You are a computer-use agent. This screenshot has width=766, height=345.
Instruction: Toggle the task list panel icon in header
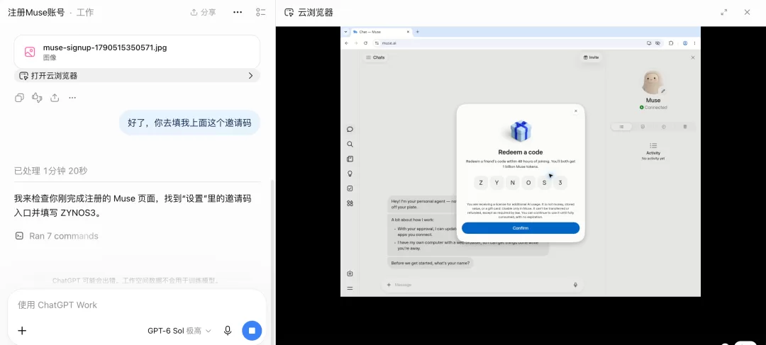(x=261, y=12)
